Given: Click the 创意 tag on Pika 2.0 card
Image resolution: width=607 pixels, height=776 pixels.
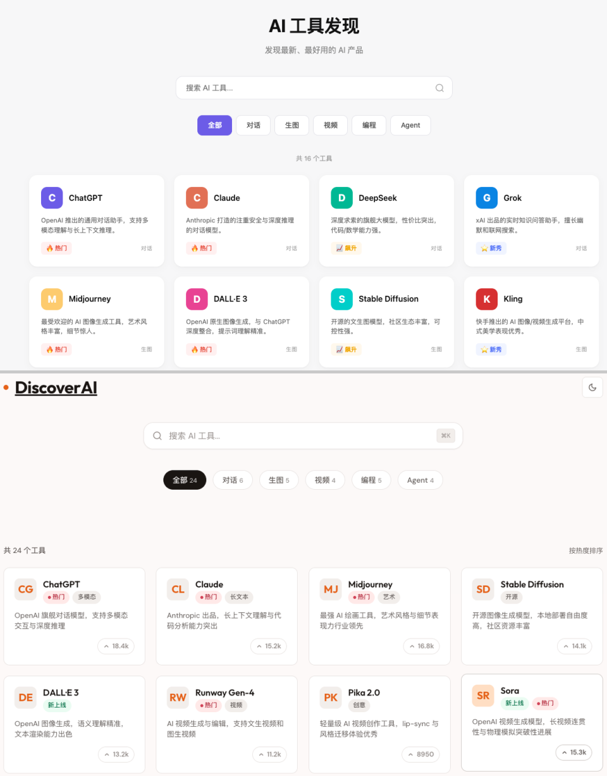Looking at the screenshot, I should click(x=359, y=705).
